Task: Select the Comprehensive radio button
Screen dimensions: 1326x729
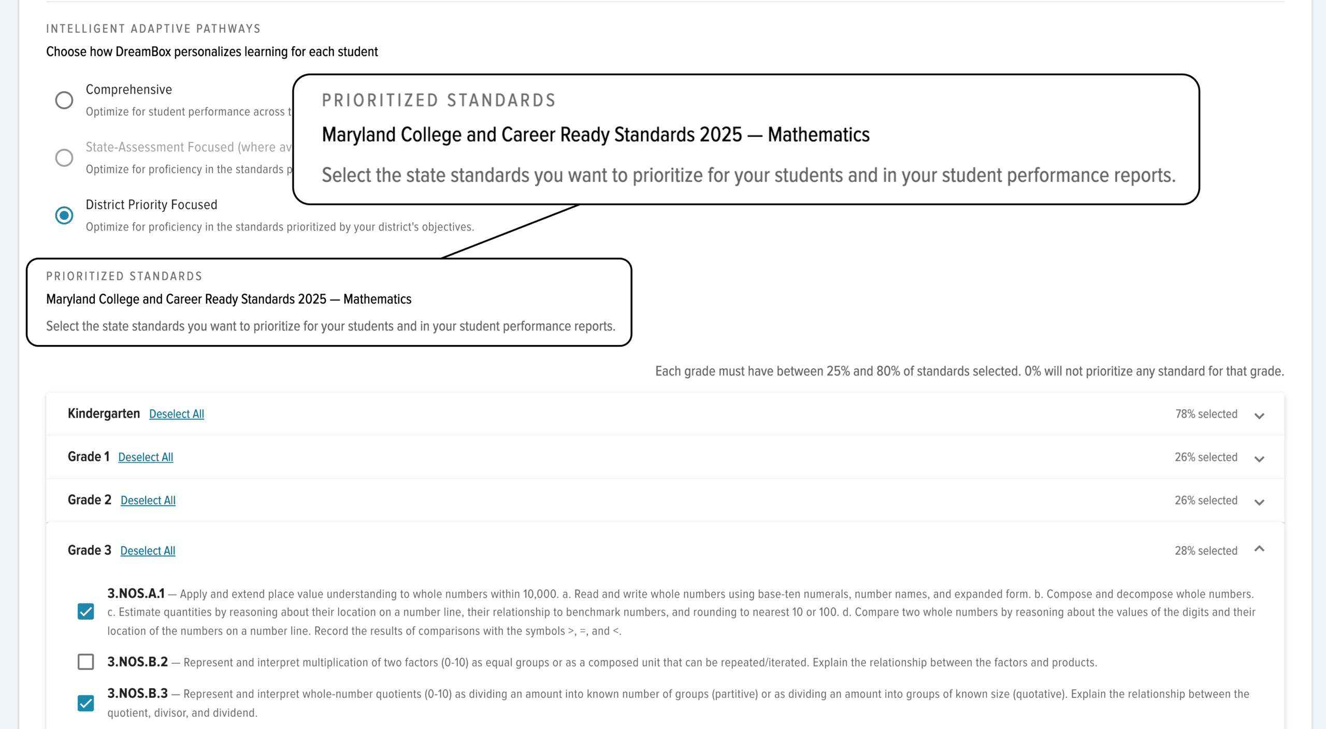Action: [64, 100]
